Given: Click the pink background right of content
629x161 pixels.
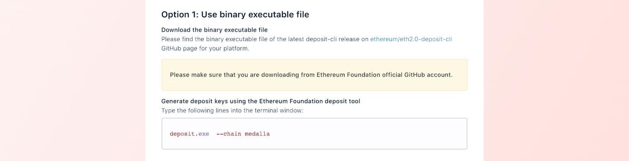Looking at the screenshot, I should (x=556, y=80).
